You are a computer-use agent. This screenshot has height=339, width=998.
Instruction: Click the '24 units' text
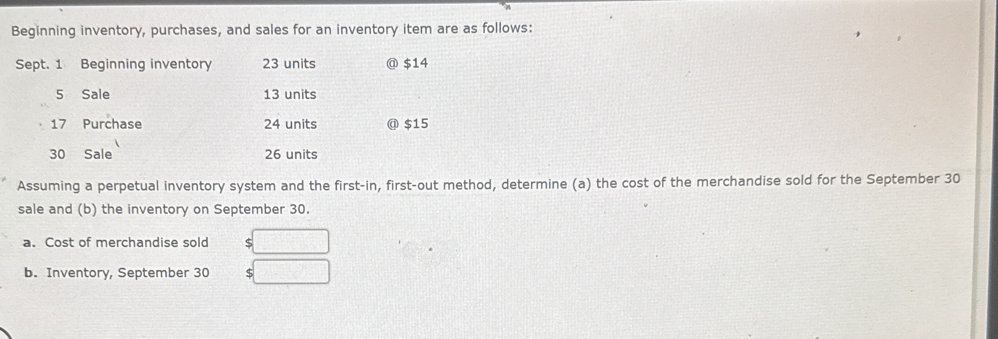290,124
